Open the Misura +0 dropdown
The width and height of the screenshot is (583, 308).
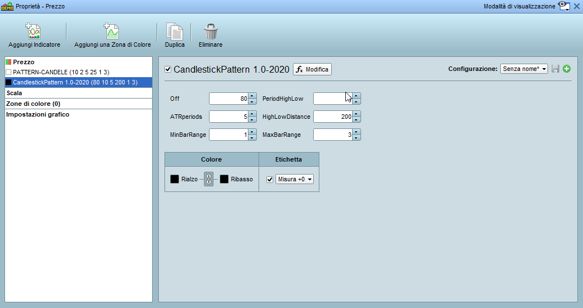point(295,179)
